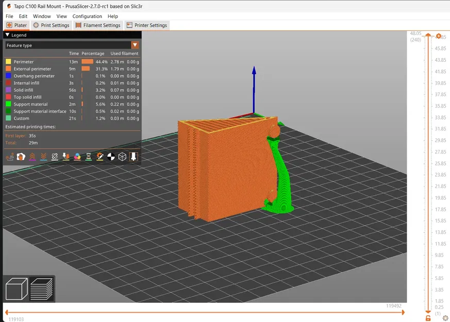Toggle shells cube icon
This screenshot has width=450, height=322.
(x=122, y=157)
